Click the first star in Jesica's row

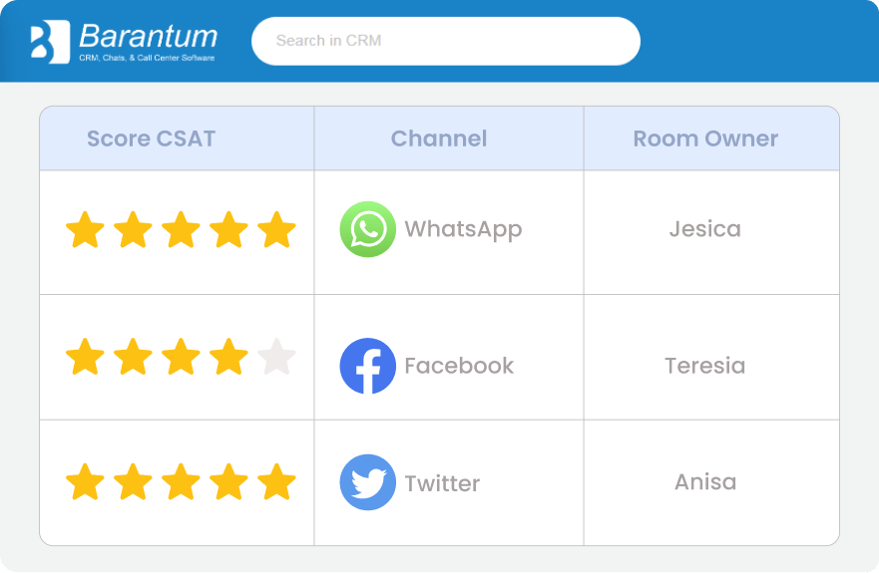(85, 229)
